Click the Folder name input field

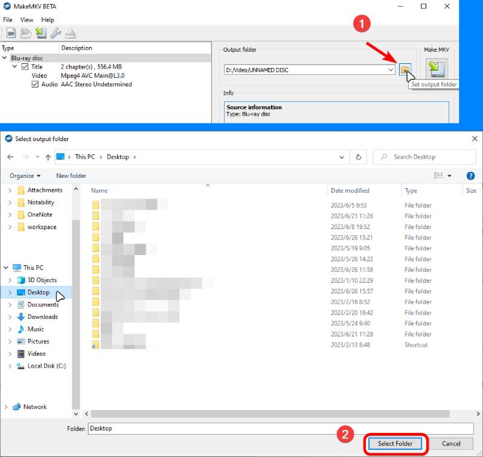click(x=281, y=429)
